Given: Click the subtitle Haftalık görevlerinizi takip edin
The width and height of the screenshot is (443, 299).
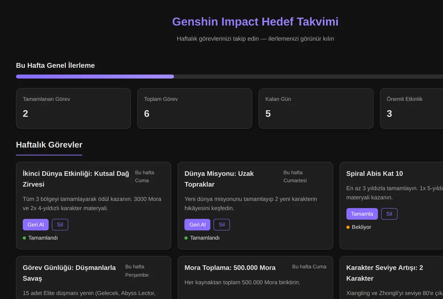Looking at the screenshot, I should [x=255, y=38].
